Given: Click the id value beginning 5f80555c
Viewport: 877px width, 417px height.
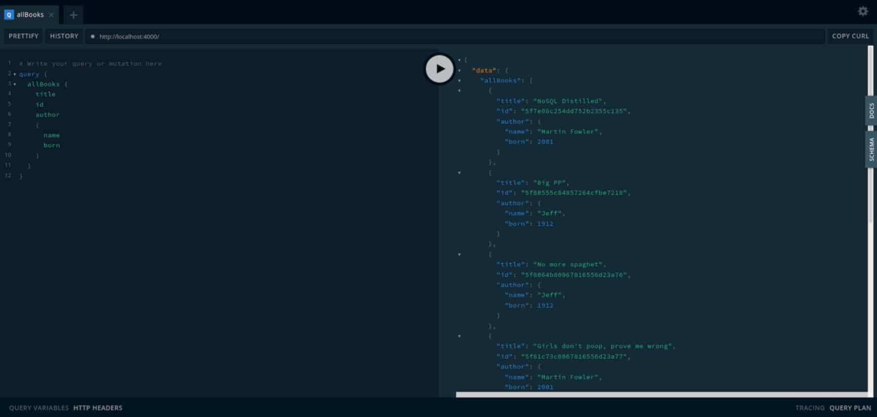Looking at the screenshot, I should click(x=574, y=193).
